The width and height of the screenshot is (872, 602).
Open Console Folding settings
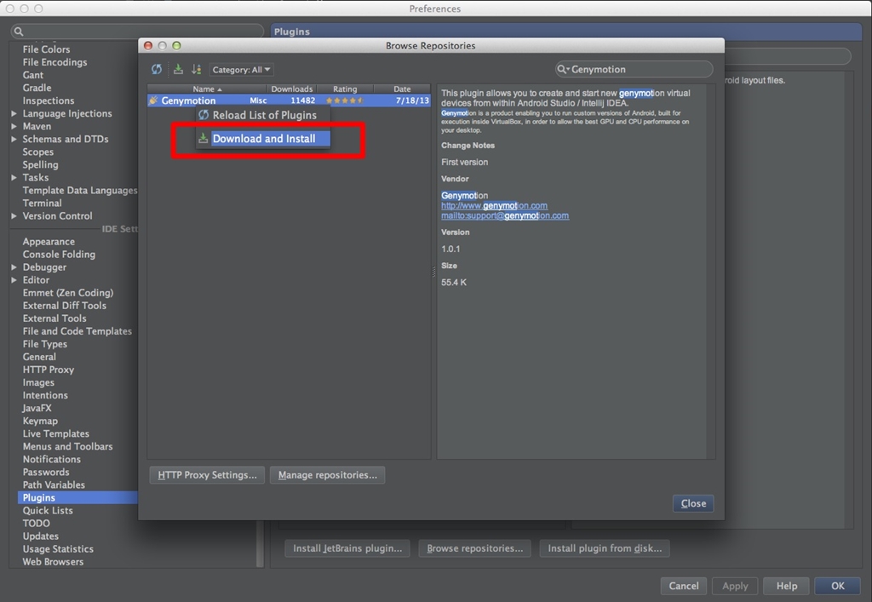click(x=59, y=254)
